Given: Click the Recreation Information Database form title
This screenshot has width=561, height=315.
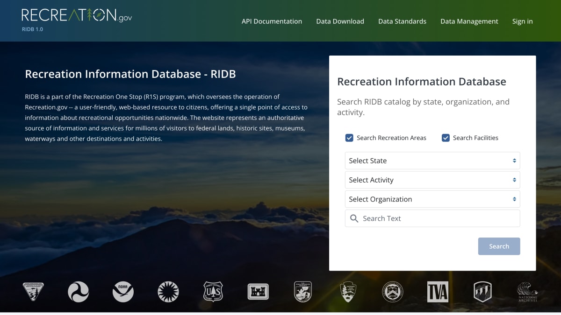Looking at the screenshot, I should (x=422, y=82).
